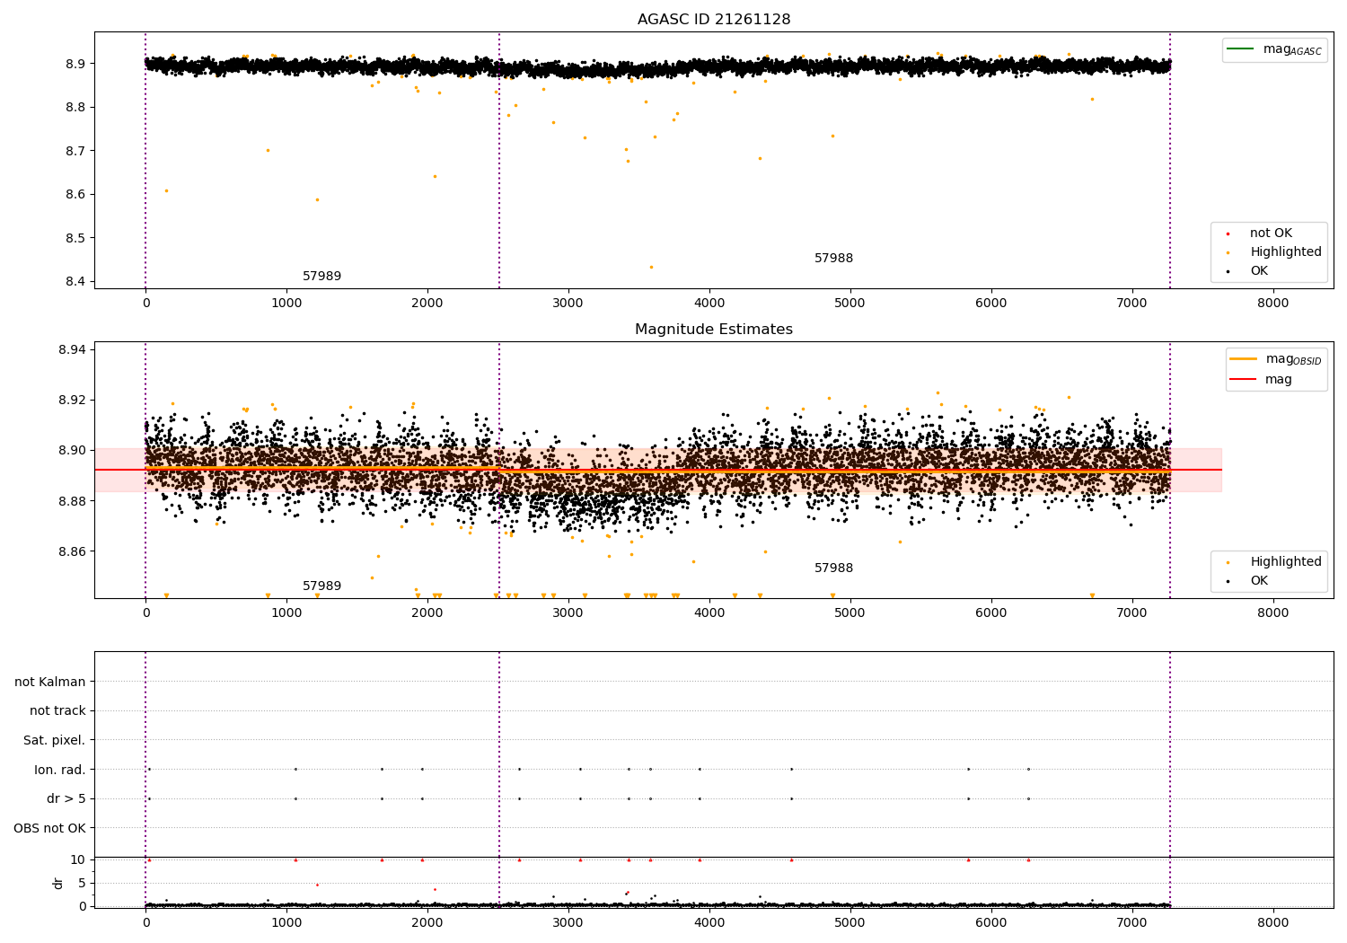
Task: Click the 57989 label in Magnitude Estimates plot
Action: pyautogui.click(x=322, y=586)
